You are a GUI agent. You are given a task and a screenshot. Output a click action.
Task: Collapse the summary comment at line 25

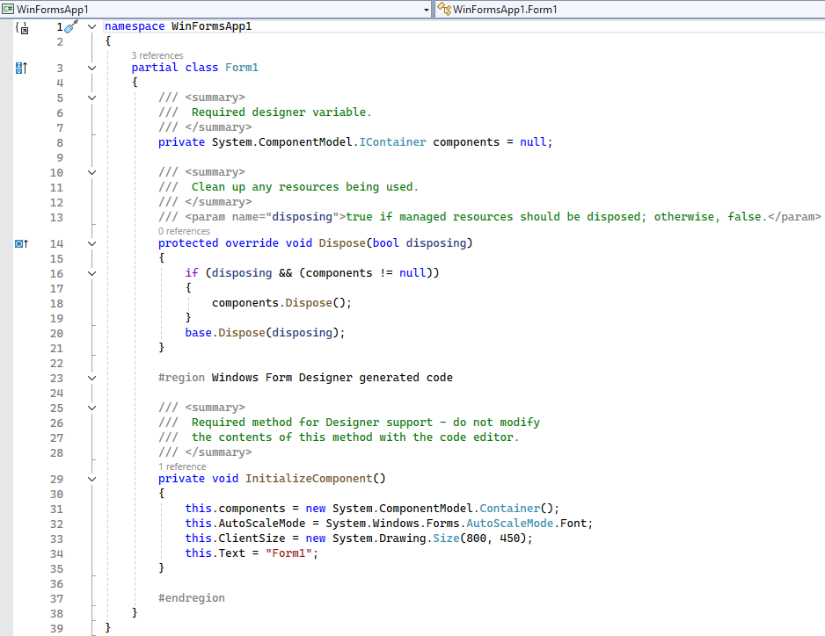pos(92,408)
